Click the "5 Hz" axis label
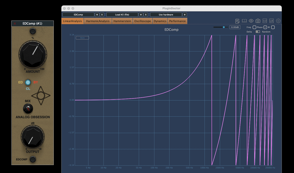The height and width of the screenshot is (173, 294). click(88, 168)
